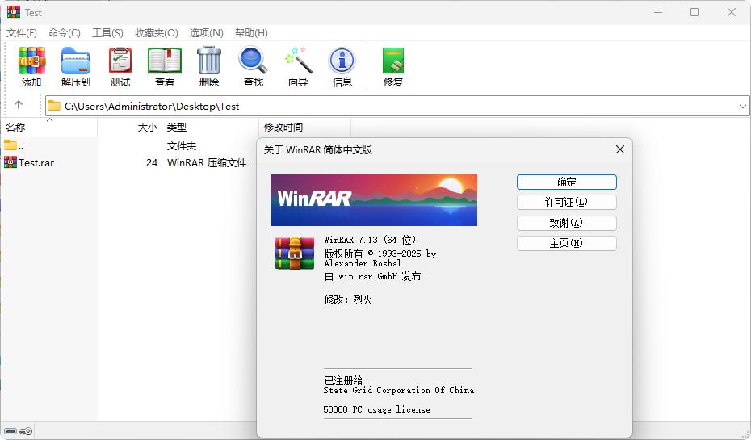Click the key icon in status bar
The width and height of the screenshot is (751, 440).
click(27, 431)
